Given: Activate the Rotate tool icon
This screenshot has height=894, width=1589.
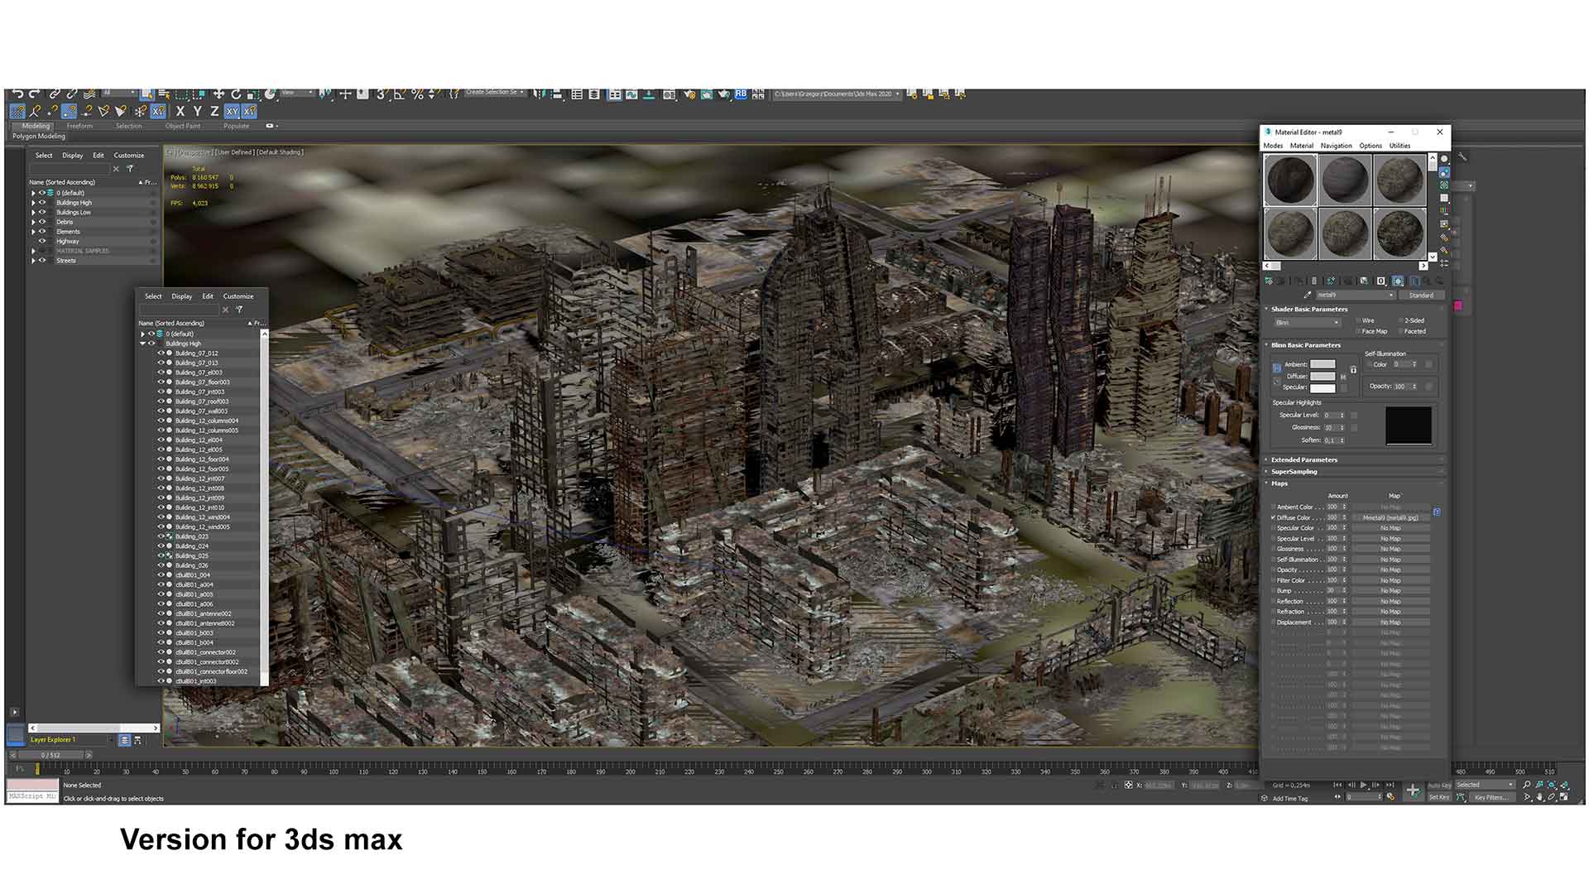Looking at the screenshot, I should [x=236, y=94].
